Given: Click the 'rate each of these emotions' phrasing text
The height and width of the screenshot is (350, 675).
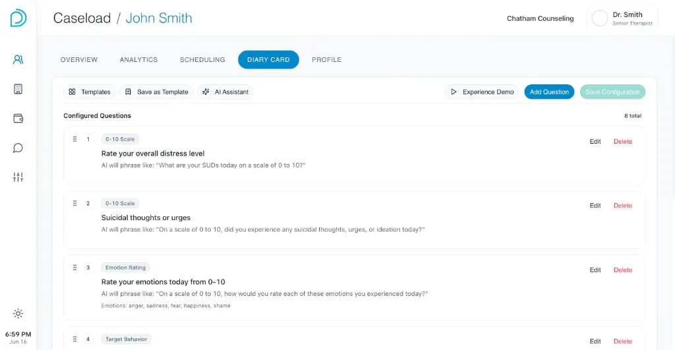Looking at the screenshot, I should click(265, 293).
